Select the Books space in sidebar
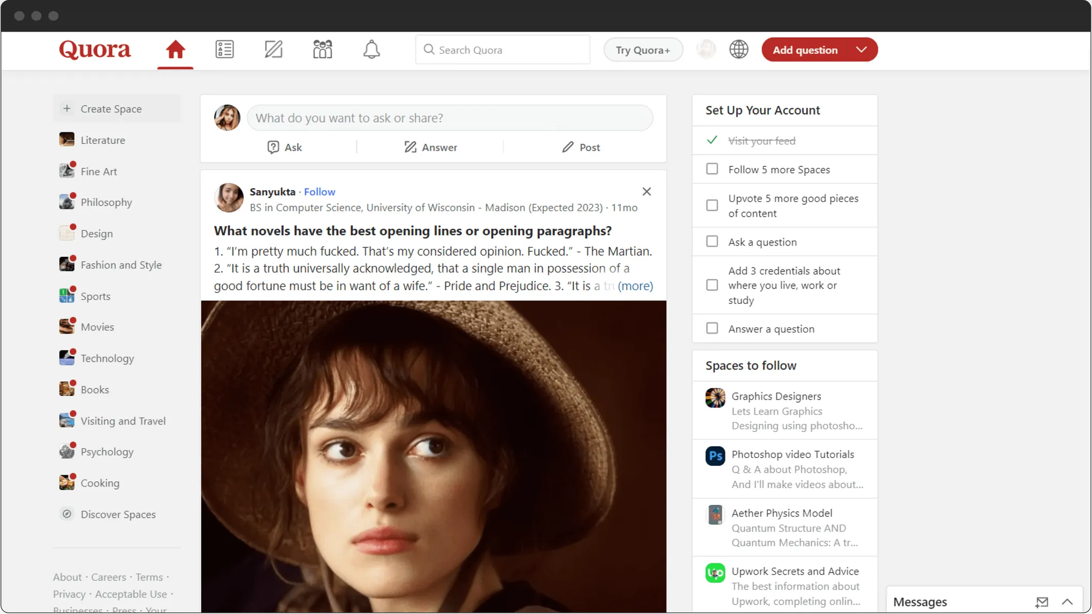1092x614 pixels. tap(95, 389)
